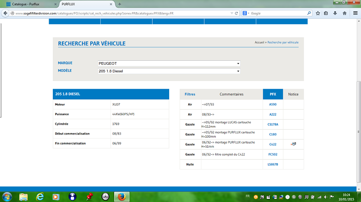Click the Notice column header

point(293,94)
